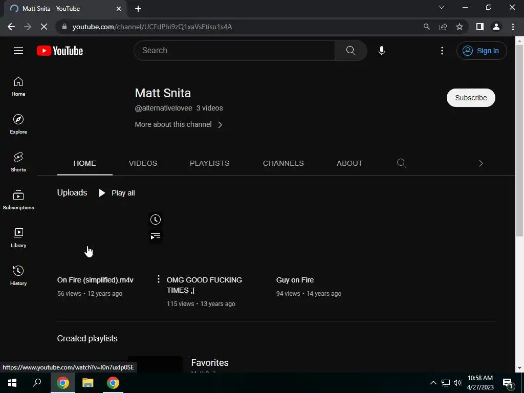524x393 pixels.
Task: Click the YouTube logo
Action: tap(60, 51)
